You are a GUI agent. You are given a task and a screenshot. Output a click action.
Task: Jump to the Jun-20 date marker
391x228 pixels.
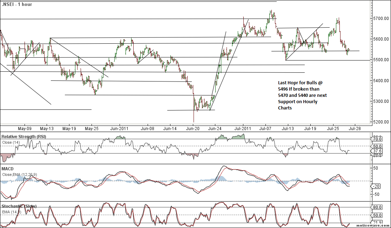click(193, 129)
